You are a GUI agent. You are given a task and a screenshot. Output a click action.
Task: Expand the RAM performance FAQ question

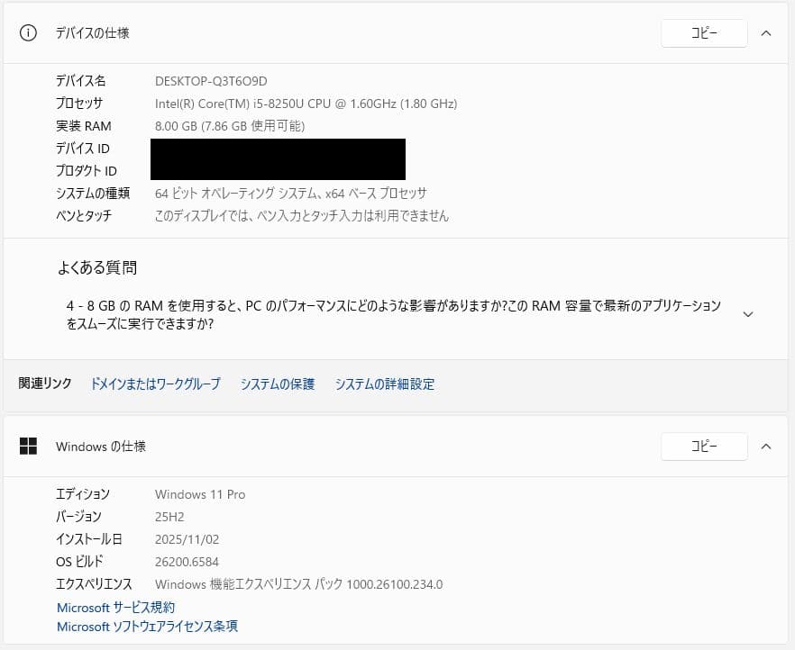[x=748, y=313]
